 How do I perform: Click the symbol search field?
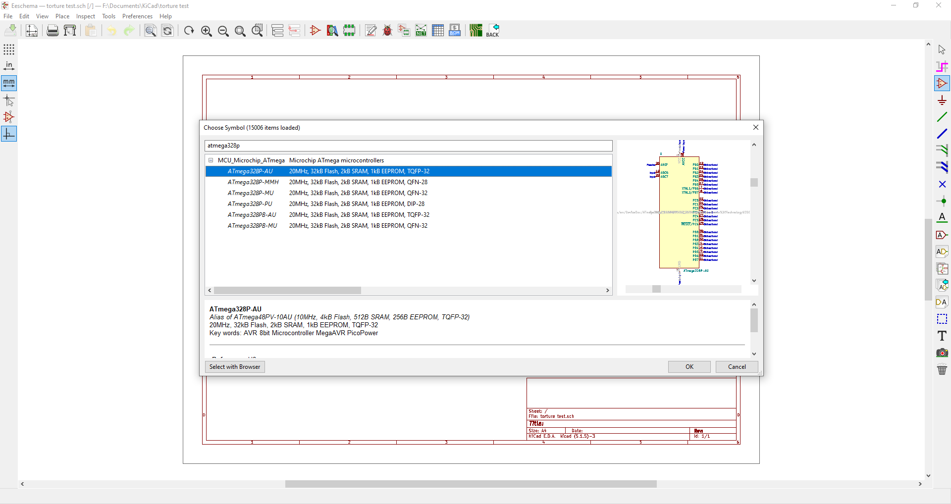click(x=409, y=146)
